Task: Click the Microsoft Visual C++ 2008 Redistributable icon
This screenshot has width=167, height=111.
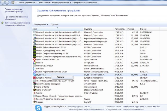Action: pyautogui.click(x=34, y=32)
